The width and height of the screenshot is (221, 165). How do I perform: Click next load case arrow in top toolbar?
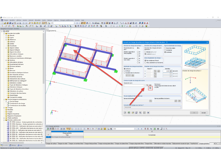tap(79, 23)
